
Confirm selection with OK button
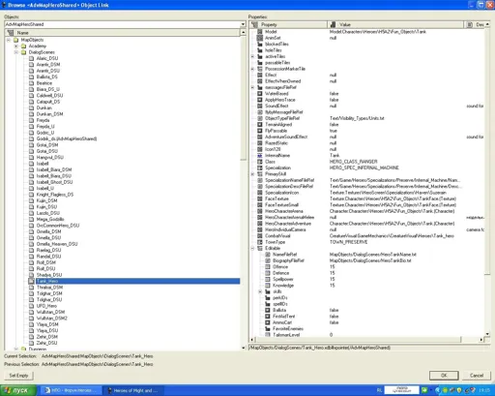click(444, 376)
